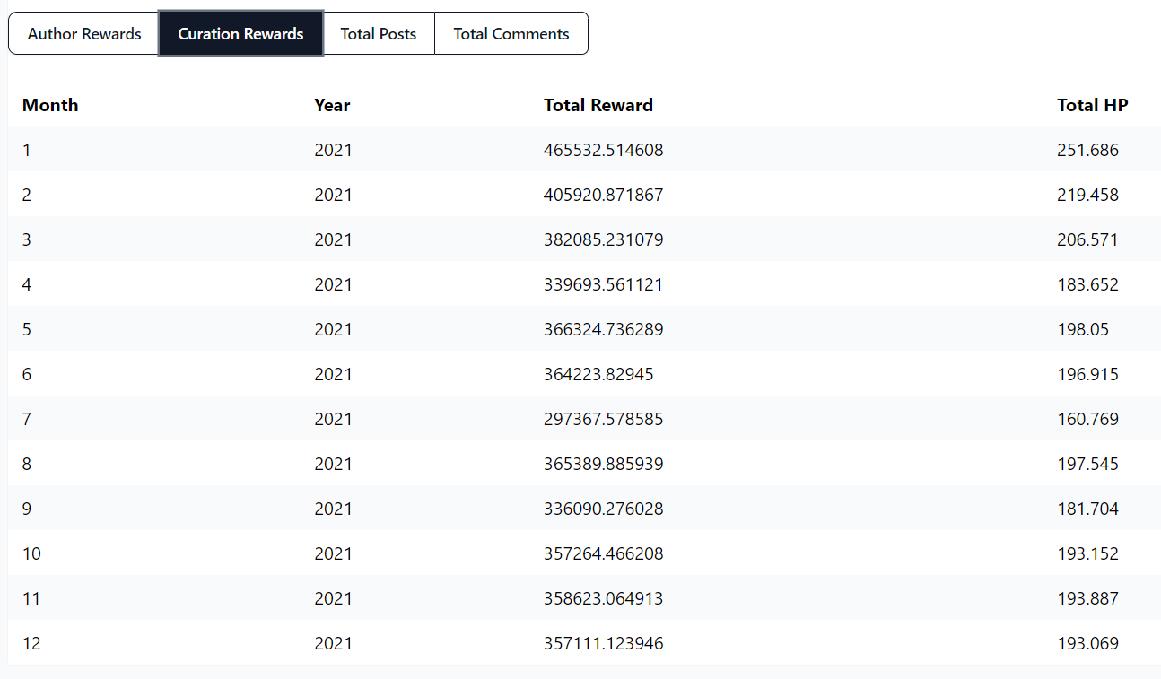Click month number 5 cell
Image resolution: width=1161 pixels, height=679 pixels.
click(x=27, y=329)
